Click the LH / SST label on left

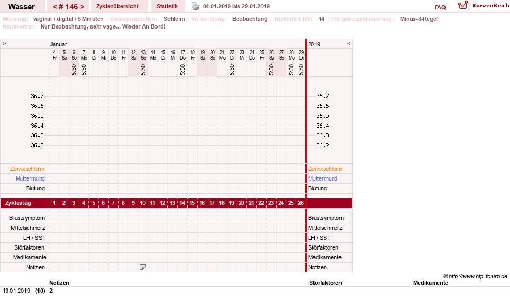point(34,238)
